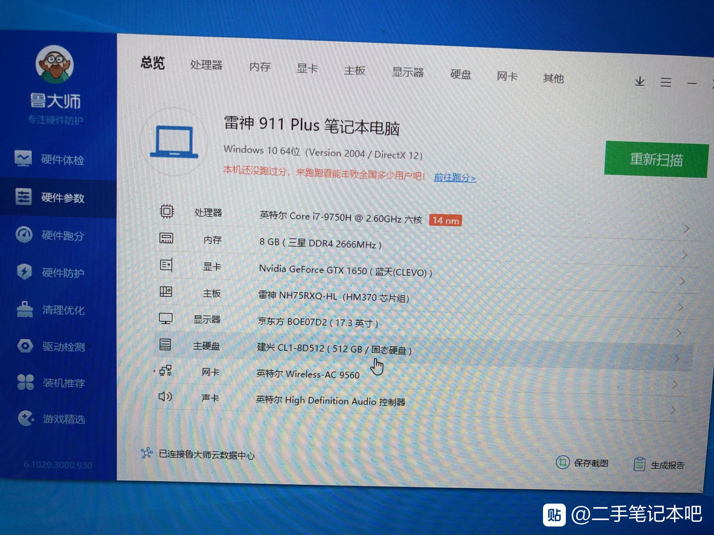
Task: Switch to the 内存 tab
Action: pos(260,67)
